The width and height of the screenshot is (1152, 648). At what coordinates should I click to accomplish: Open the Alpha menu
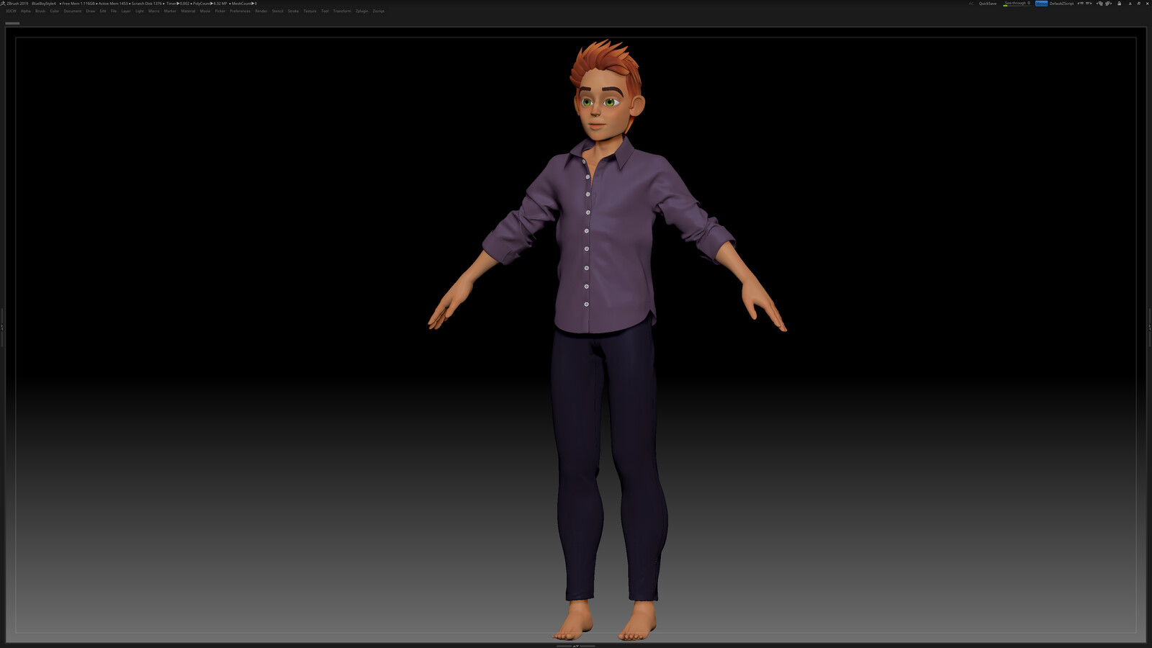click(26, 11)
